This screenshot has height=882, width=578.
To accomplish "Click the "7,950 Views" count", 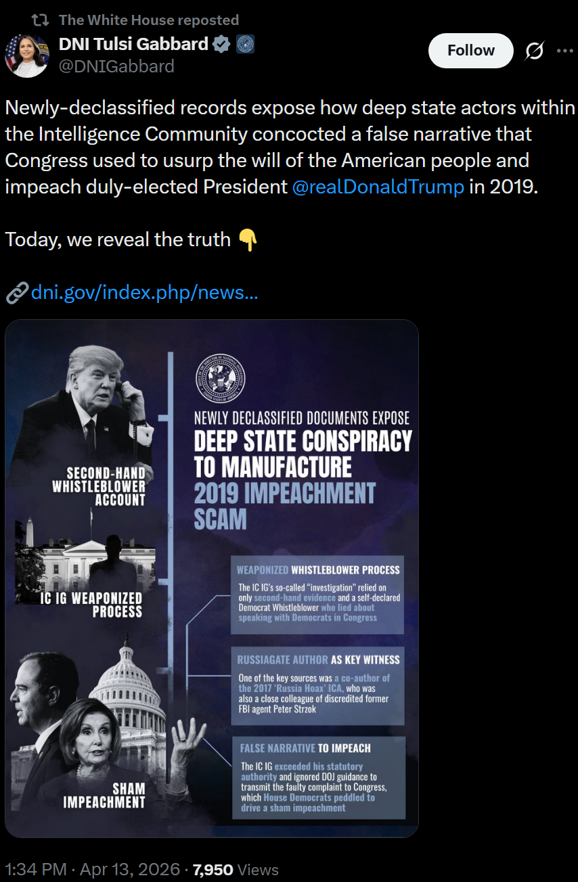I will (235, 869).
